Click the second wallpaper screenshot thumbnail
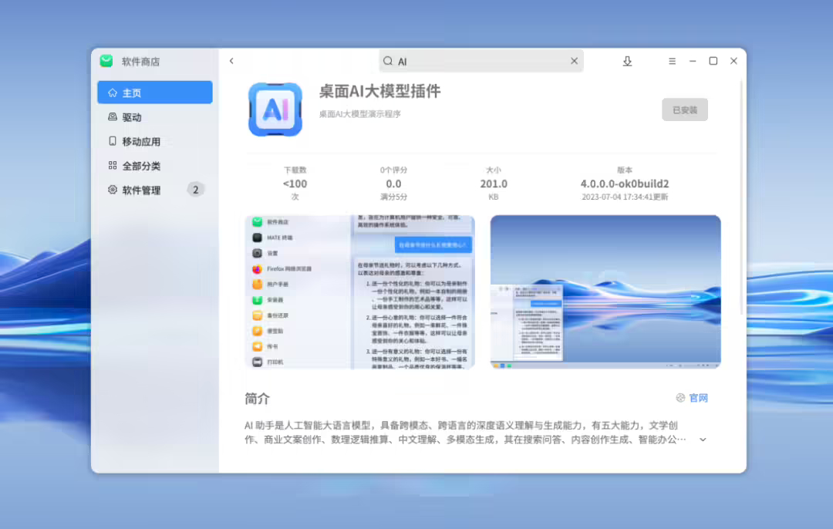Screen dimensions: 833x529 click(605, 292)
